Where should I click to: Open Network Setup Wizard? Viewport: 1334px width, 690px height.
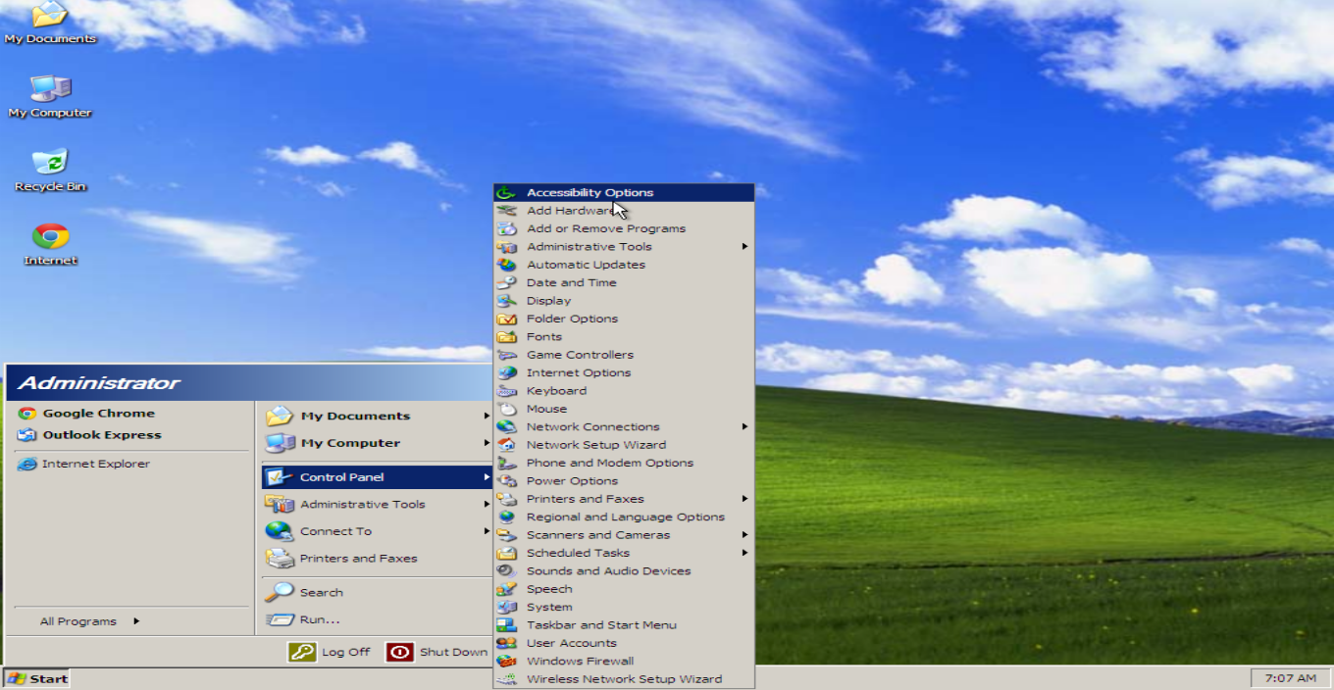[x=624, y=445]
